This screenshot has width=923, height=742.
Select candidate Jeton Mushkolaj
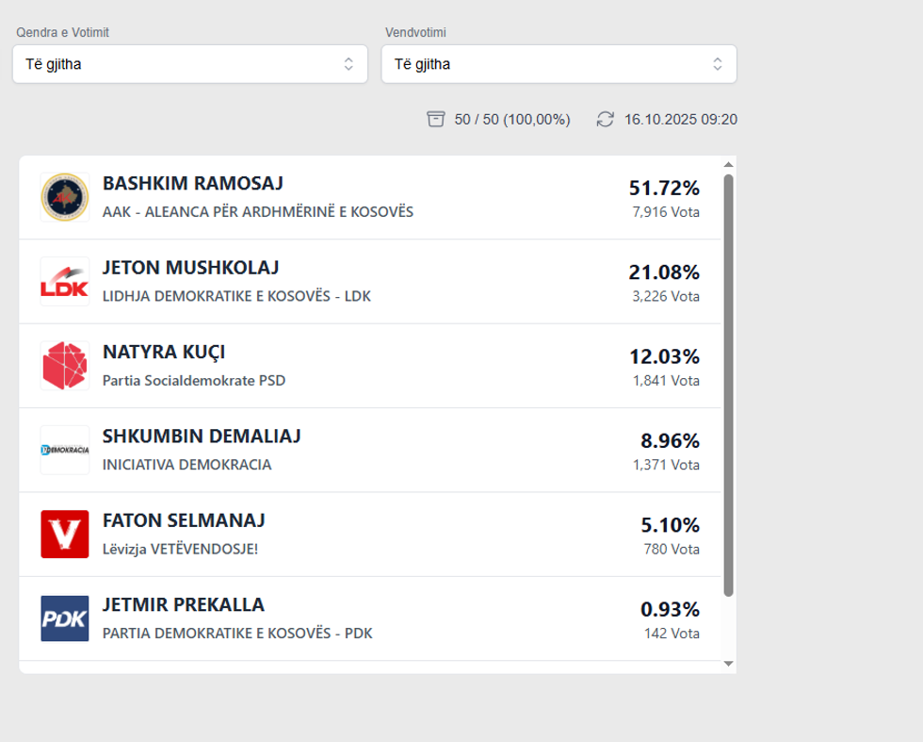190,268
